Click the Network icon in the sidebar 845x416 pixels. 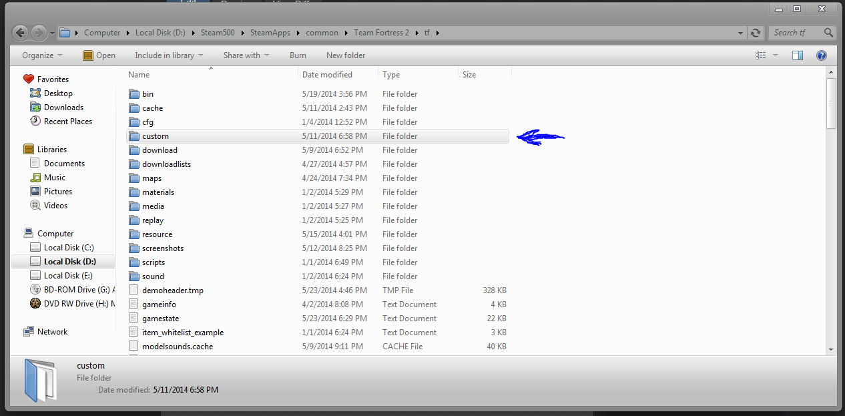tap(29, 332)
